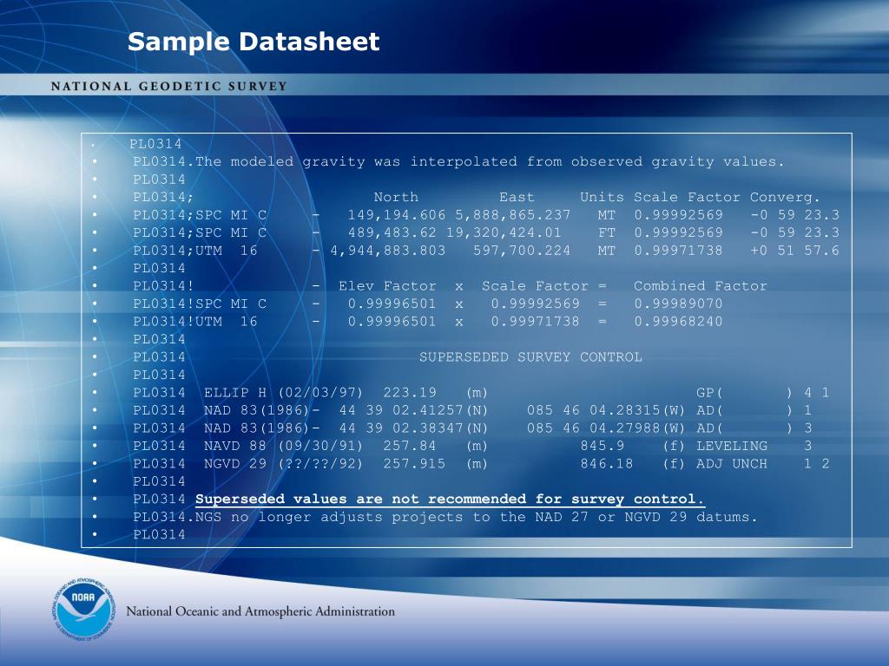Click the underlined superseded values warning
The height and width of the screenshot is (666, 889).
point(451,499)
